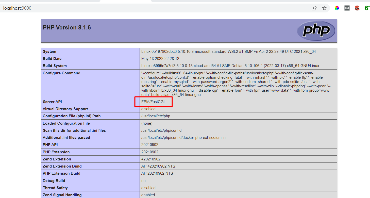Select the /usr/local/etc/php/conf.d value
This screenshot has height=198, width=370.
click(161, 130)
